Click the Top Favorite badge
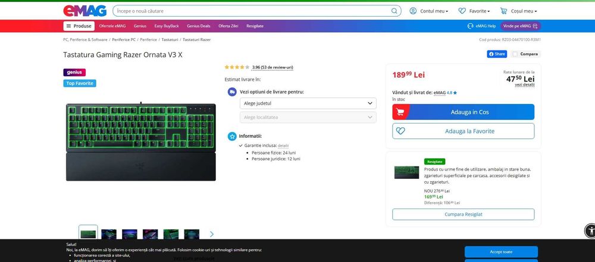Image resolution: width=595 pixels, height=262 pixels. (x=80, y=83)
